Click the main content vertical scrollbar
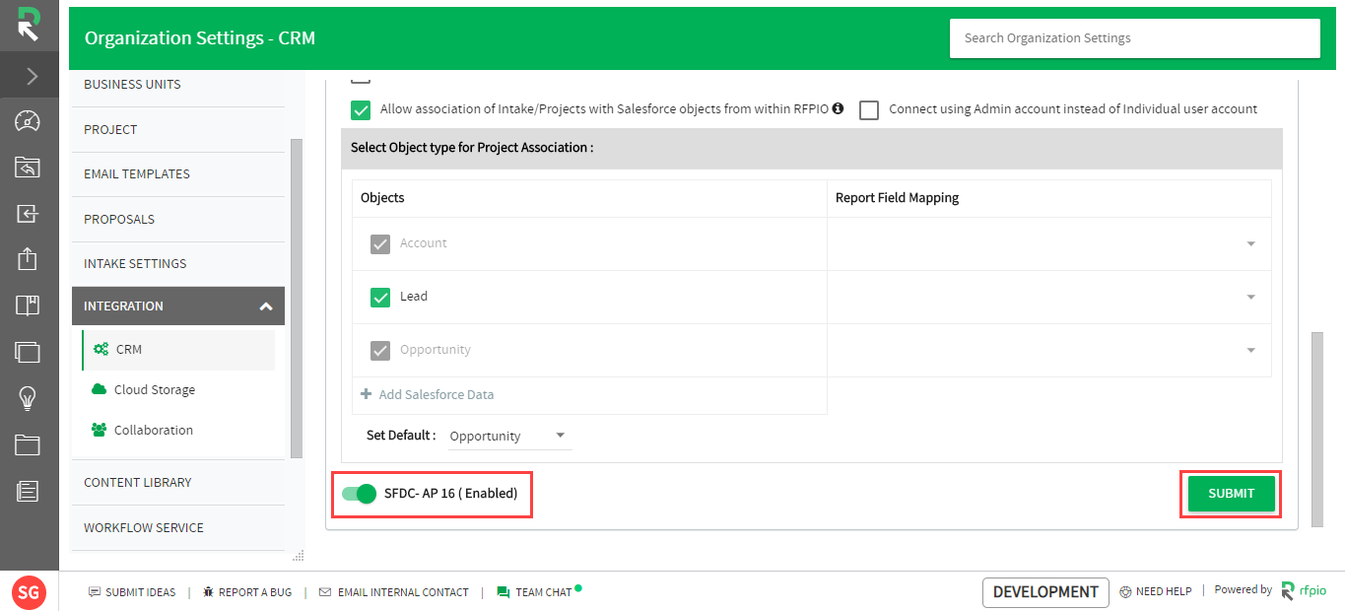1345x611 pixels. point(1316,429)
